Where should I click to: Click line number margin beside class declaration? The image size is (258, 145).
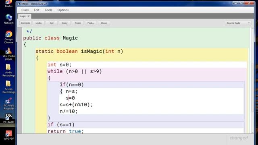tap(20, 38)
